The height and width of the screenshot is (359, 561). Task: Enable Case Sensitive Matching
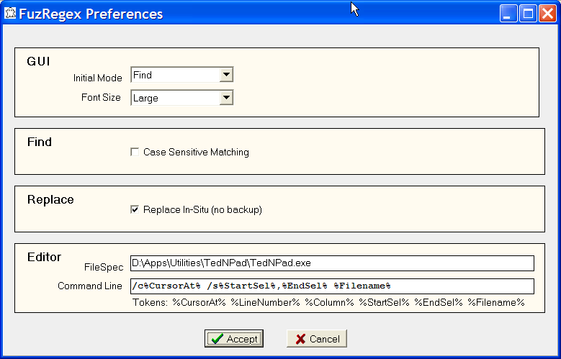(134, 153)
